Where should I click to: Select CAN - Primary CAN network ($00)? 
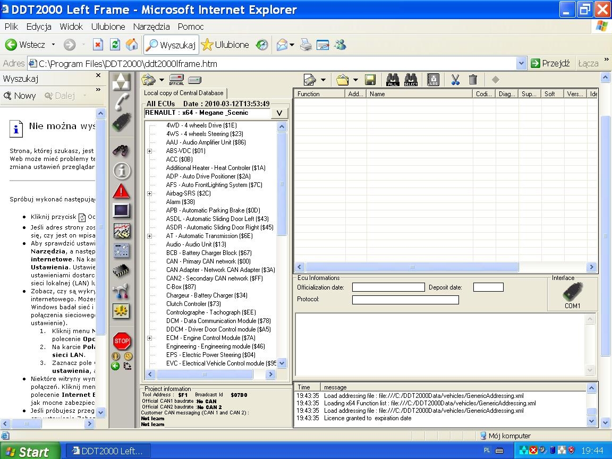tap(208, 261)
